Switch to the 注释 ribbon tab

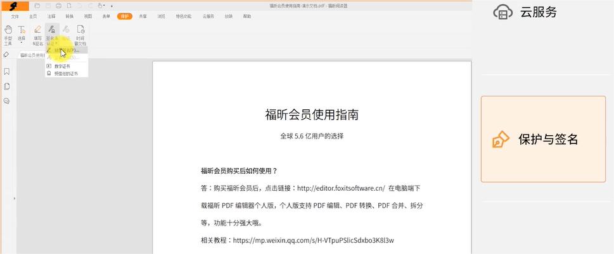pos(51,16)
